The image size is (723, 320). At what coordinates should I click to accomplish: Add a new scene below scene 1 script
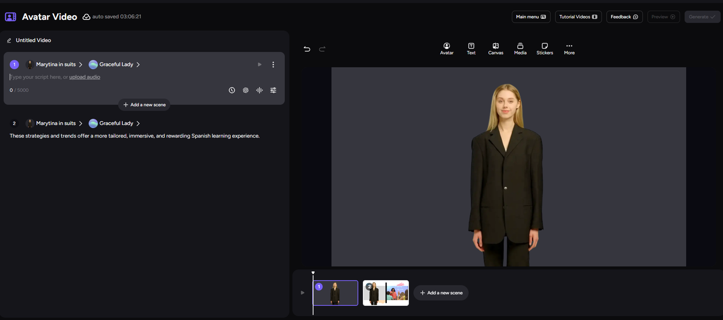pos(144,105)
